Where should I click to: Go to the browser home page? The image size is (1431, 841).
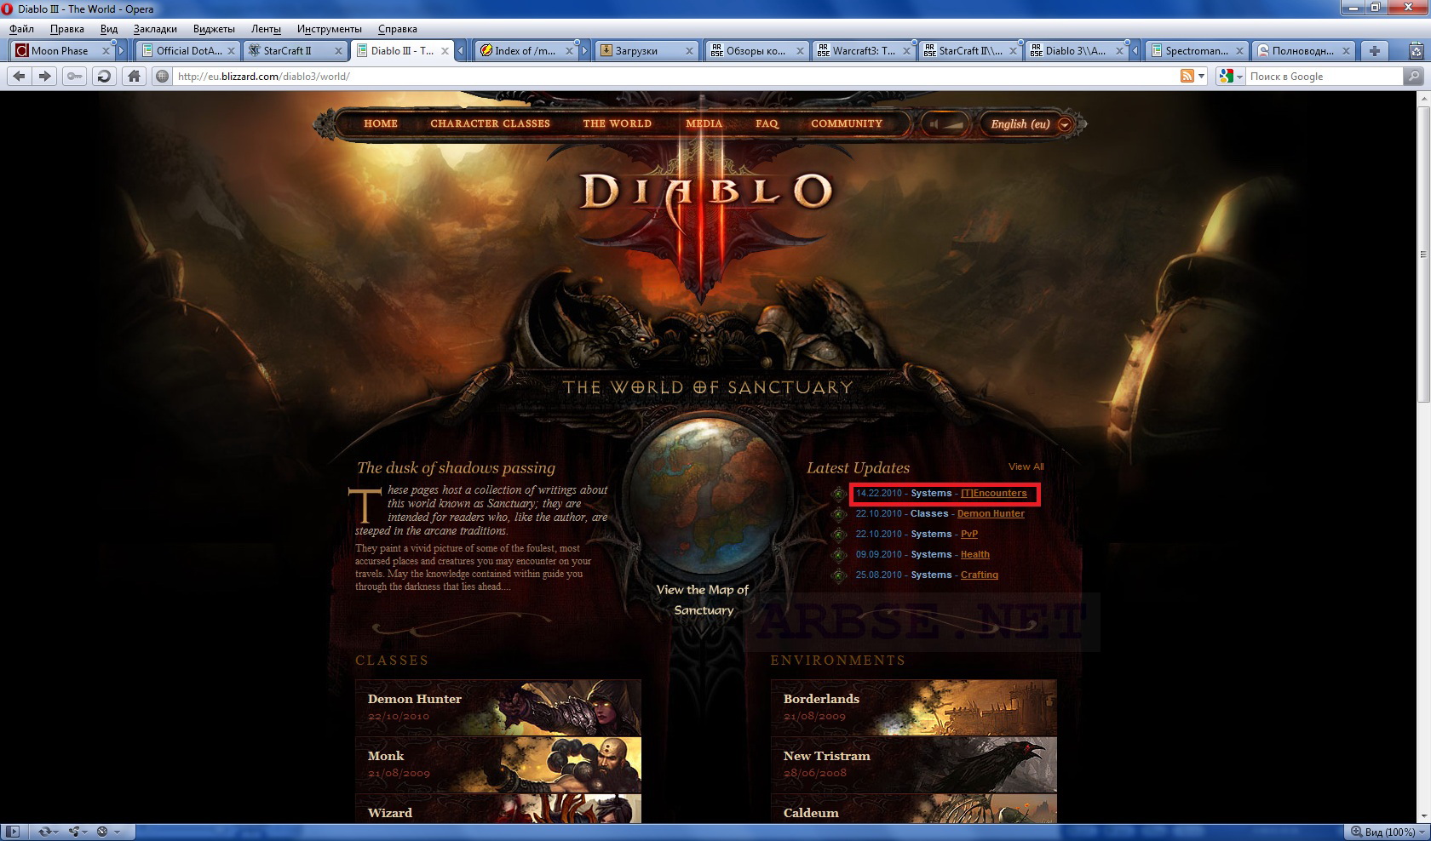134,76
